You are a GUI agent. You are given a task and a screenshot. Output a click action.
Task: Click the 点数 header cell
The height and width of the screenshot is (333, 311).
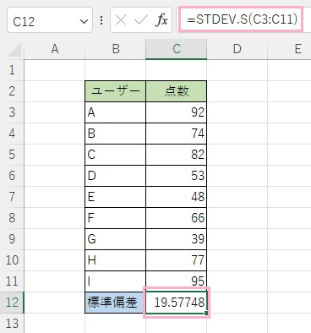click(176, 91)
